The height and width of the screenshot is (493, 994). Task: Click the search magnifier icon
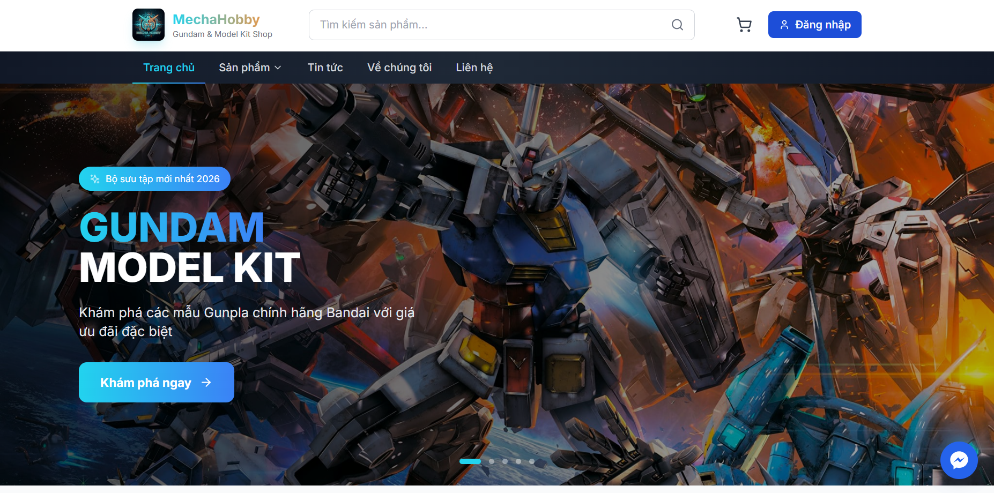tap(677, 25)
